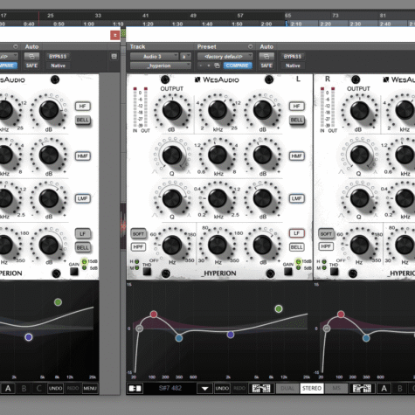This screenshot has height=415, width=415.
Task: Toggle the HF BELL button on the L channel
Action: (x=296, y=120)
